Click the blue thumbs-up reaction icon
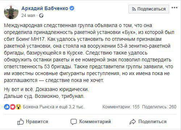Screen dimensions: 181x130 tap(7, 107)
